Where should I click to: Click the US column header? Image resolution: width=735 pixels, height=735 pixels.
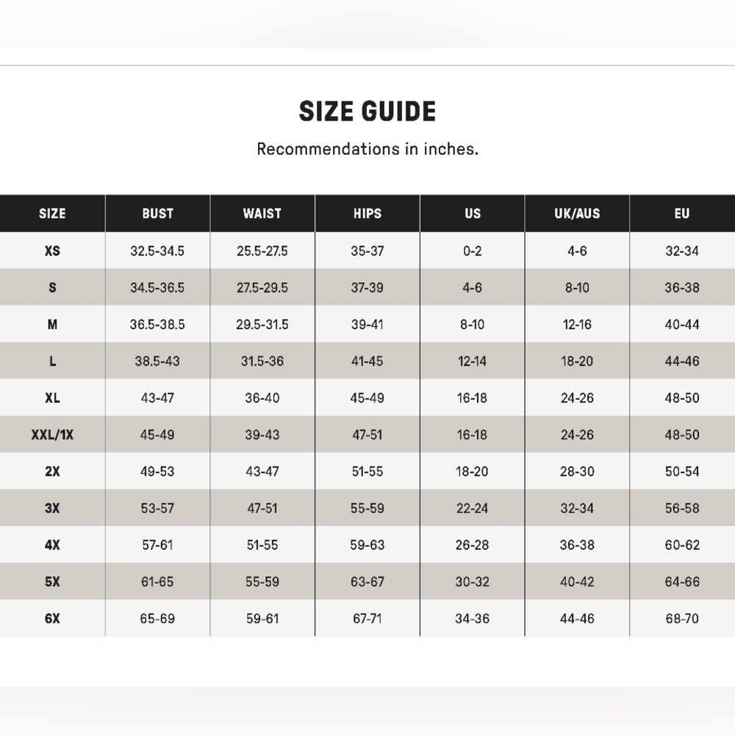pyautogui.click(x=472, y=213)
